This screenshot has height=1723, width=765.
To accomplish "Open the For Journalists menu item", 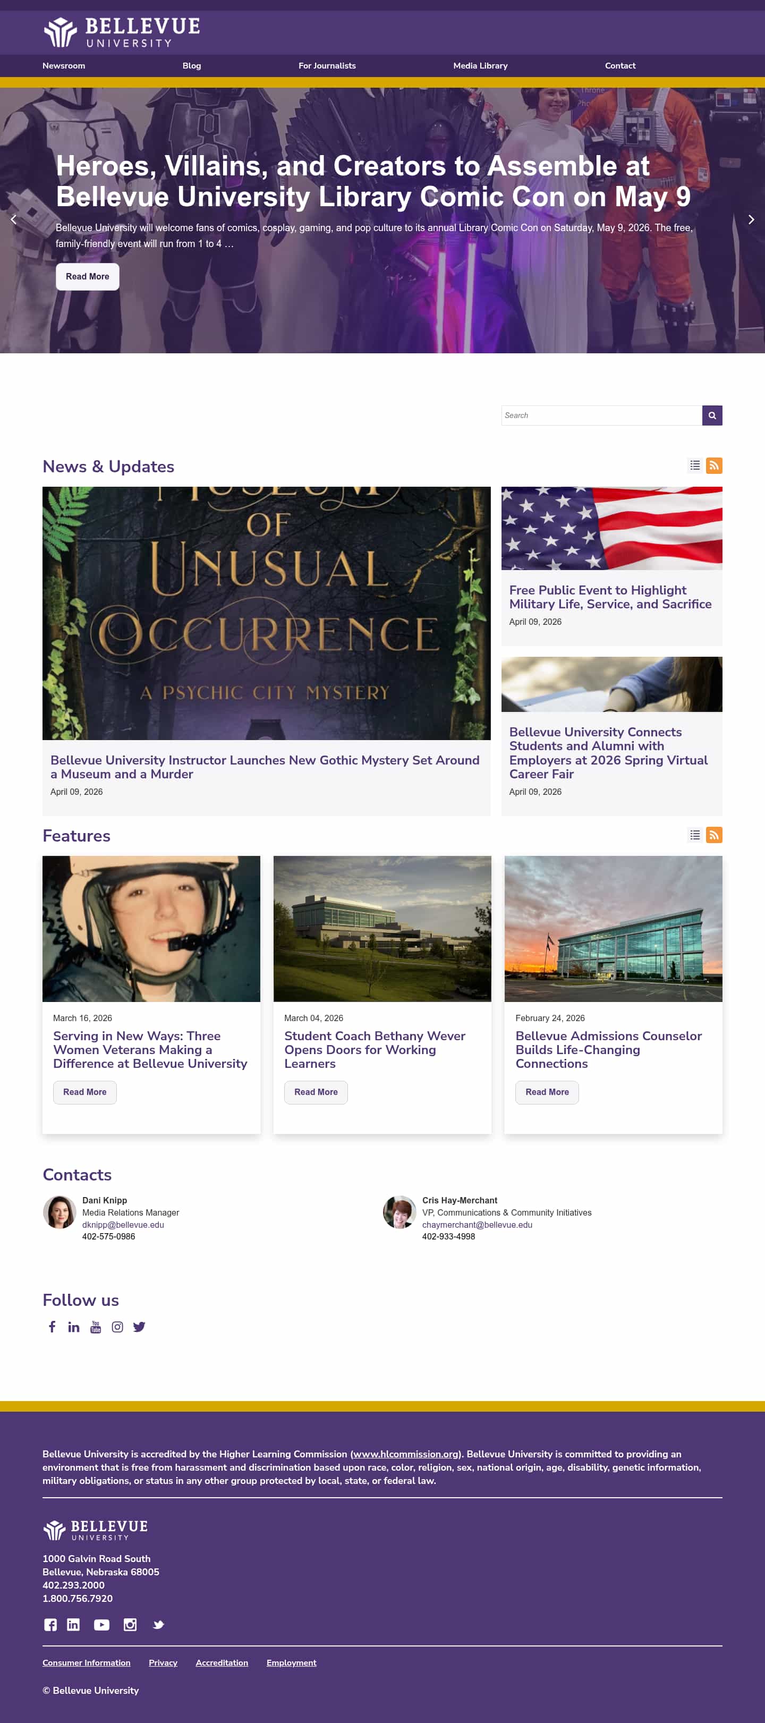I will [327, 65].
